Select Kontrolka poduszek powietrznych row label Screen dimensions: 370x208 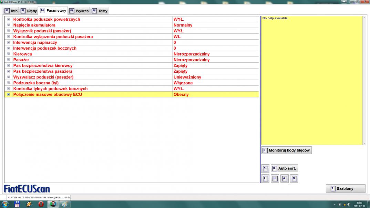pyautogui.click(x=47, y=19)
